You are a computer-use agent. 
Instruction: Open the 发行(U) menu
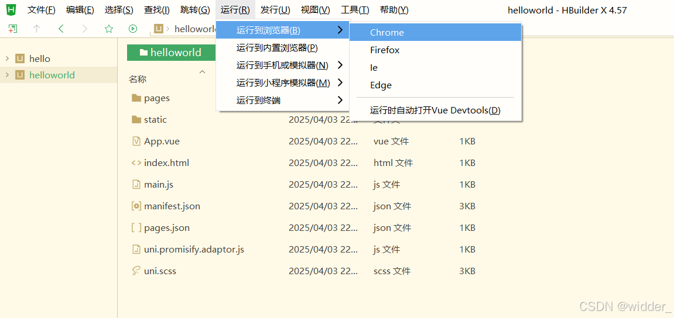[275, 10]
